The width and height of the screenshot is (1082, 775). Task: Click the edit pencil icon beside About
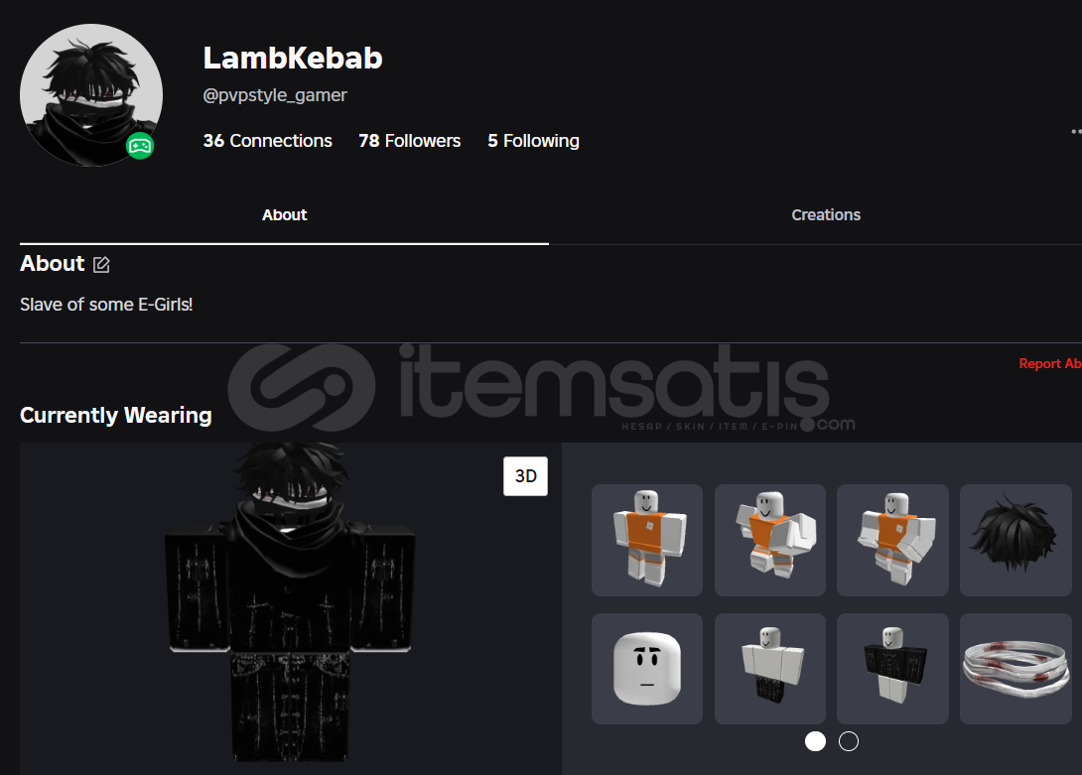coord(101,264)
